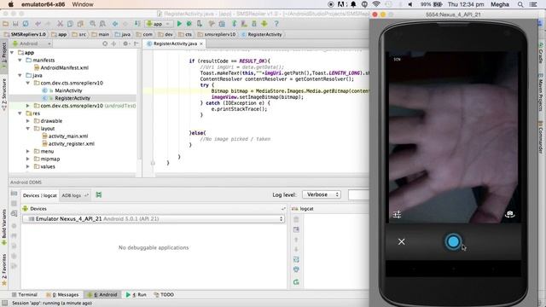Open the Help question mark icon
Image resolution: width=546 pixels, height=307 pixels.
click(276, 24)
